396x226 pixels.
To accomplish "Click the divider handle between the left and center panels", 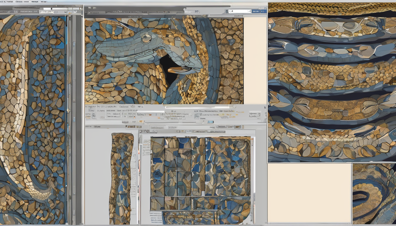I will [x=68, y=111].
